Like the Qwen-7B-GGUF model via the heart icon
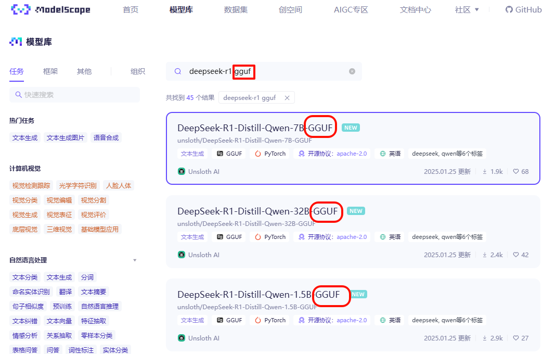The width and height of the screenshot is (543, 354). (x=516, y=171)
